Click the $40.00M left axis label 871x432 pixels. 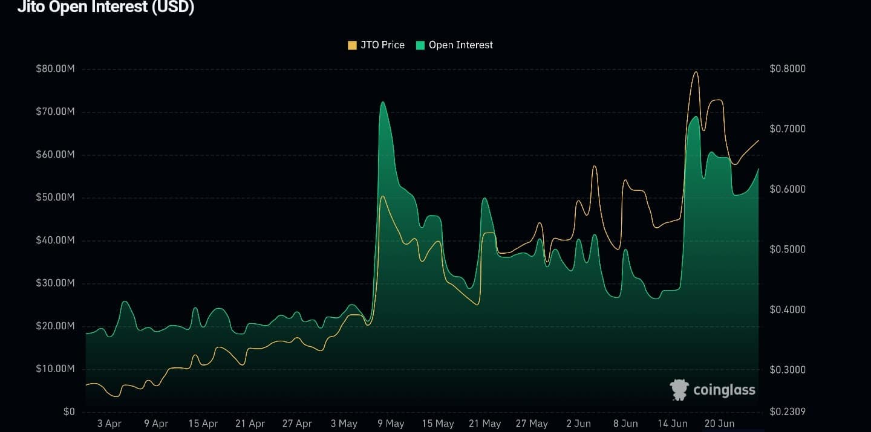pyautogui.click(x=55, y=240)
